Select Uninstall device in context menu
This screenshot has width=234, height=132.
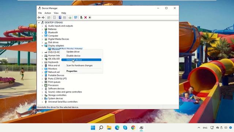click(81, 60)
